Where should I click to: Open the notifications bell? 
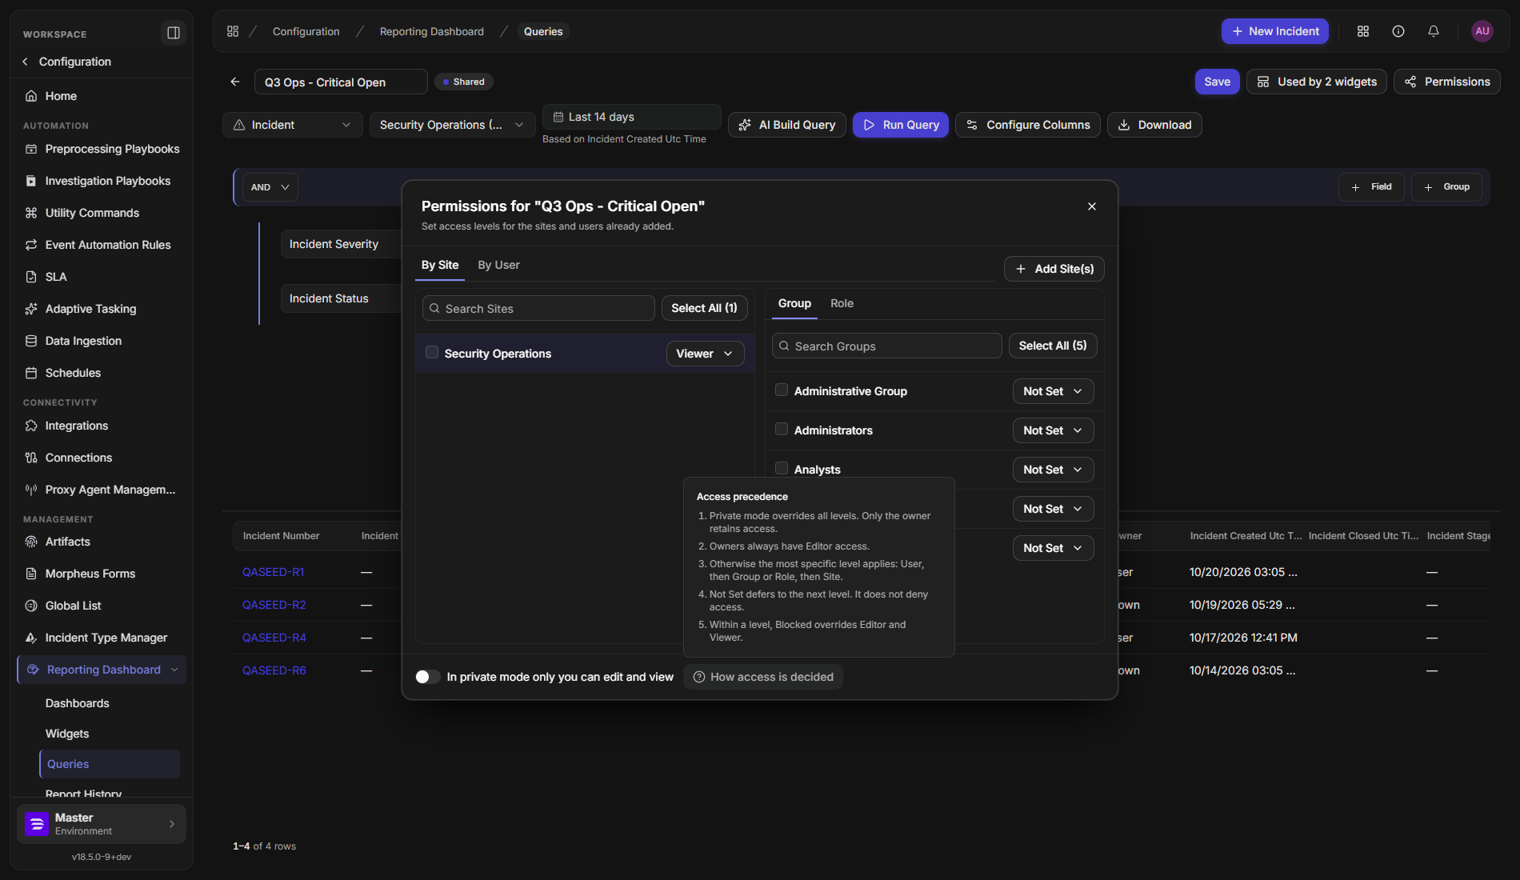pyautogui.click(x=1433, y=31)
